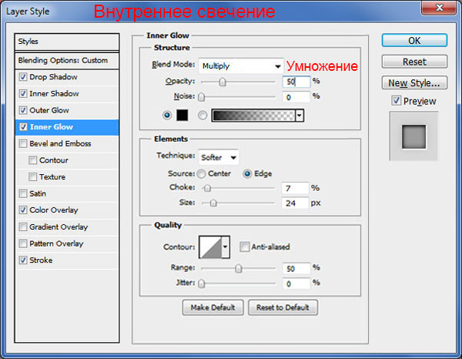Click the Make Default button
The height and width of the screenshot is (359, 462).
(x=213, y=307)
